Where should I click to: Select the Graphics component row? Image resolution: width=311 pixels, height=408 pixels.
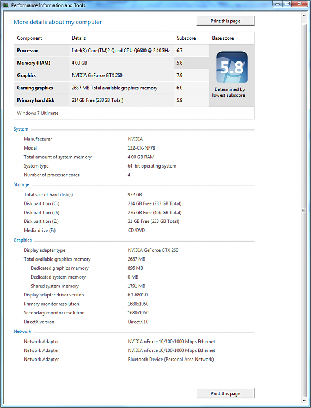(112, 76)
